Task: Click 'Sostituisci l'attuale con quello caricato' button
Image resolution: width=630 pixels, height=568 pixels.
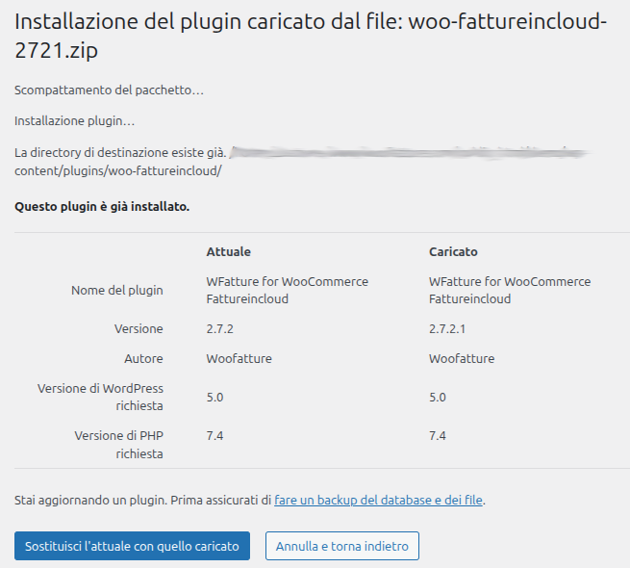Action: point(132,546)
